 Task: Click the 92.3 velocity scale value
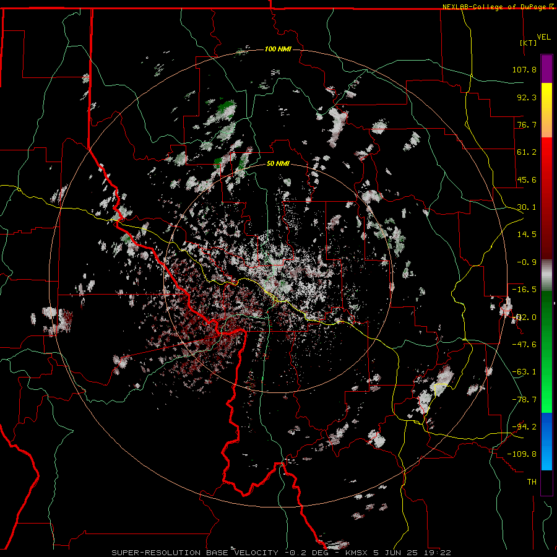click(527, 97)
